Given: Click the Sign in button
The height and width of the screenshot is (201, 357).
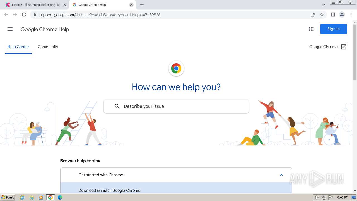Looking at the screenshot, I should [333, 29].
